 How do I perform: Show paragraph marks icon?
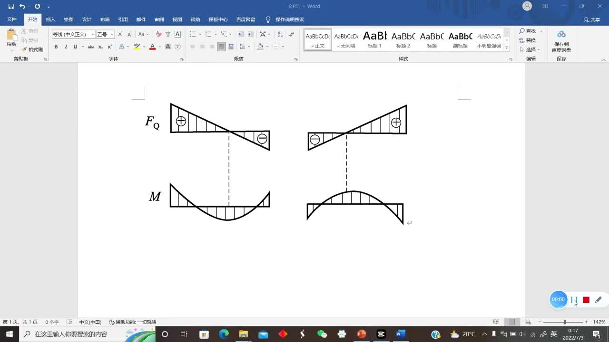[x=292, y=34]
